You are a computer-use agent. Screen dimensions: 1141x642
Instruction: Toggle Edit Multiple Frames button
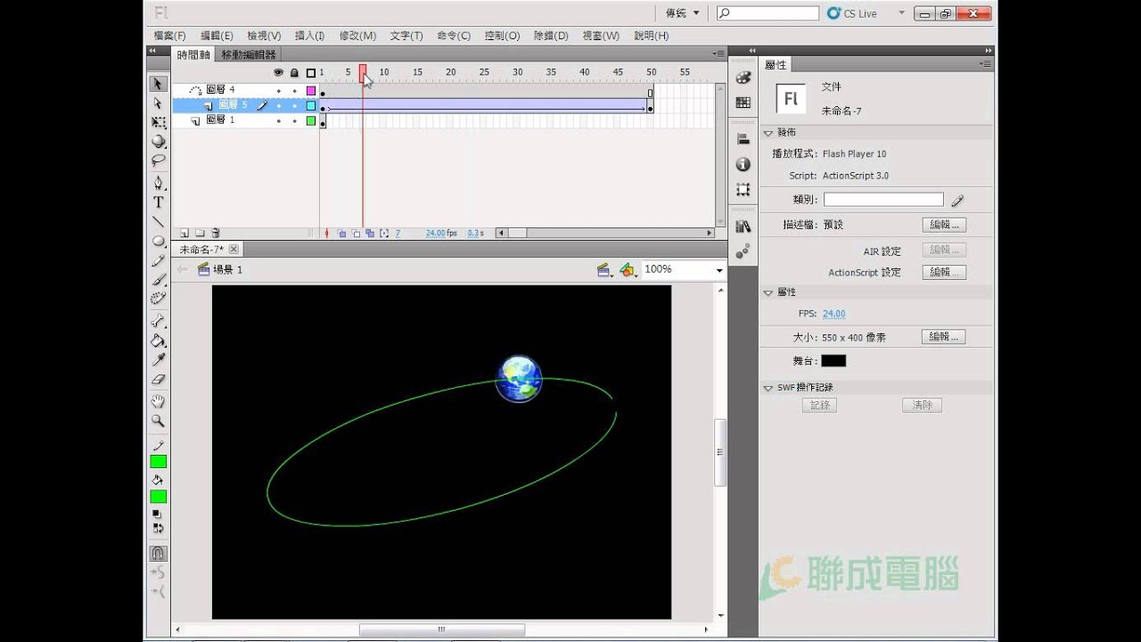coord(370,233)
